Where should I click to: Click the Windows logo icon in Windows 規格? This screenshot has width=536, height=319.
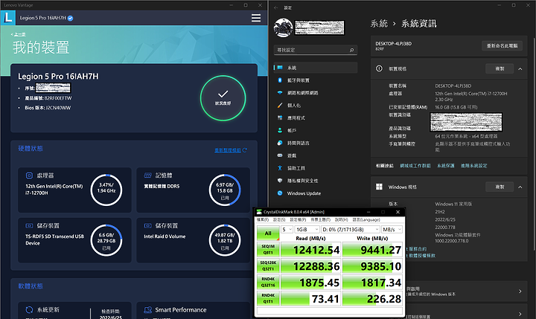pos(379,187)
